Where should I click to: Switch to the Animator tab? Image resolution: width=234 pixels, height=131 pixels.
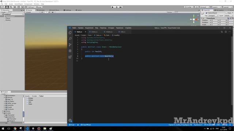tap(41, 10)
